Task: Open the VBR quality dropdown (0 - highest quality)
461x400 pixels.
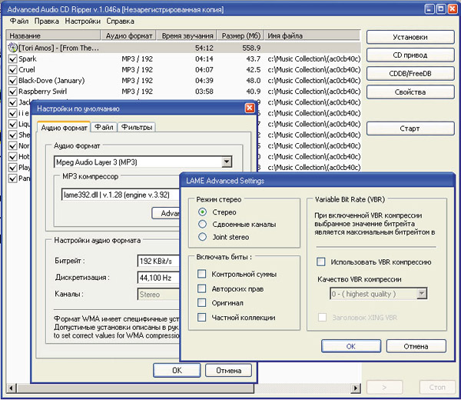Action: point(422,293)
